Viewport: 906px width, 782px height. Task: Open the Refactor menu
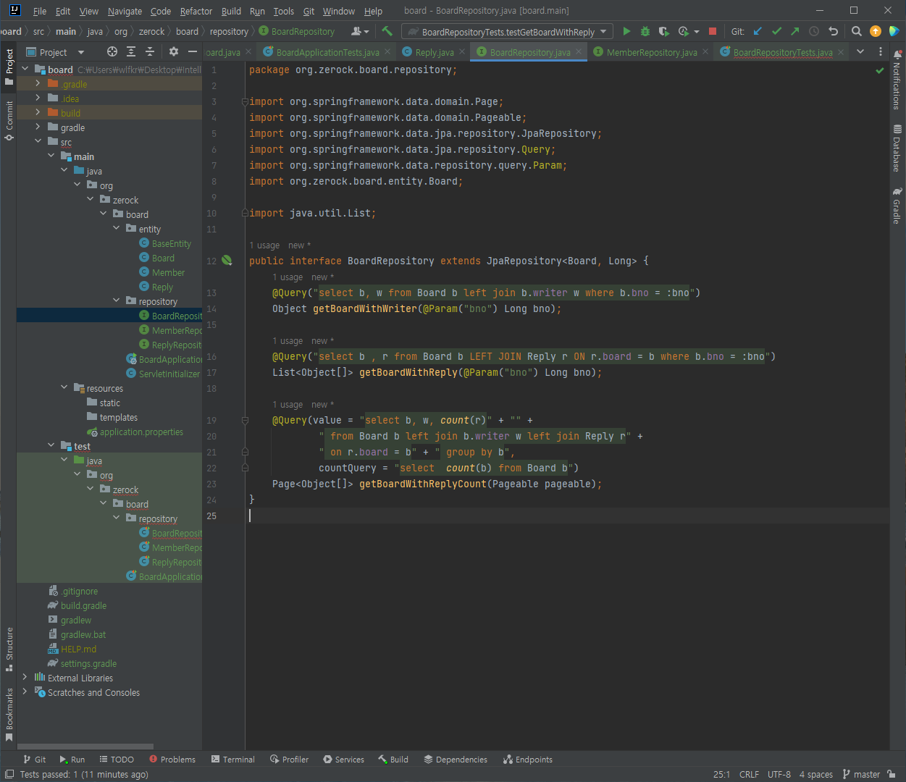196,11
